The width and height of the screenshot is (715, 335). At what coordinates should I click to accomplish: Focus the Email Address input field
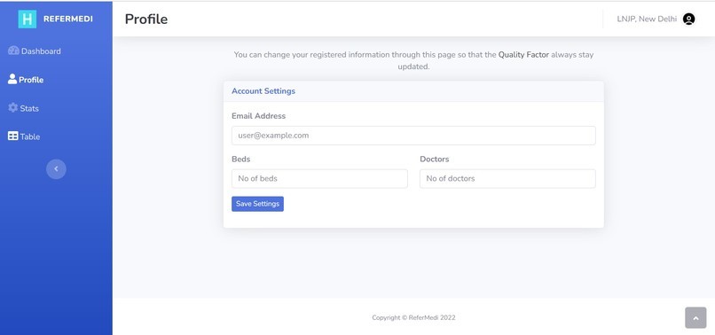tap(413, 136)
